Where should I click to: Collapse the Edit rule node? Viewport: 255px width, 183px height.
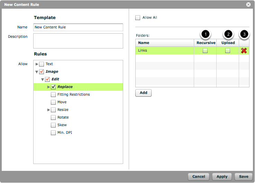click(x=43, y=79)
